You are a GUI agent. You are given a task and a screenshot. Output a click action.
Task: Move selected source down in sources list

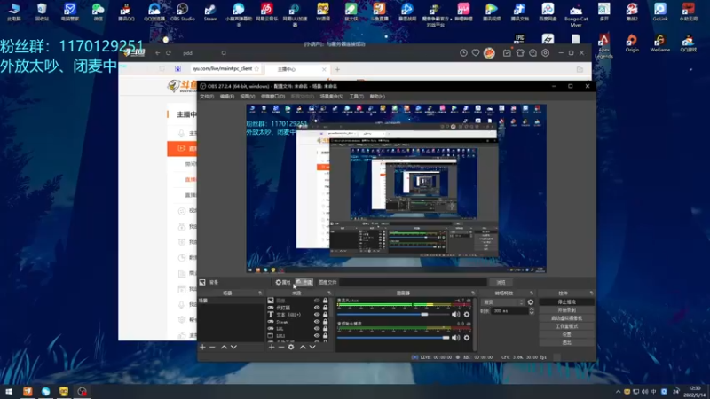click(312, 347)
